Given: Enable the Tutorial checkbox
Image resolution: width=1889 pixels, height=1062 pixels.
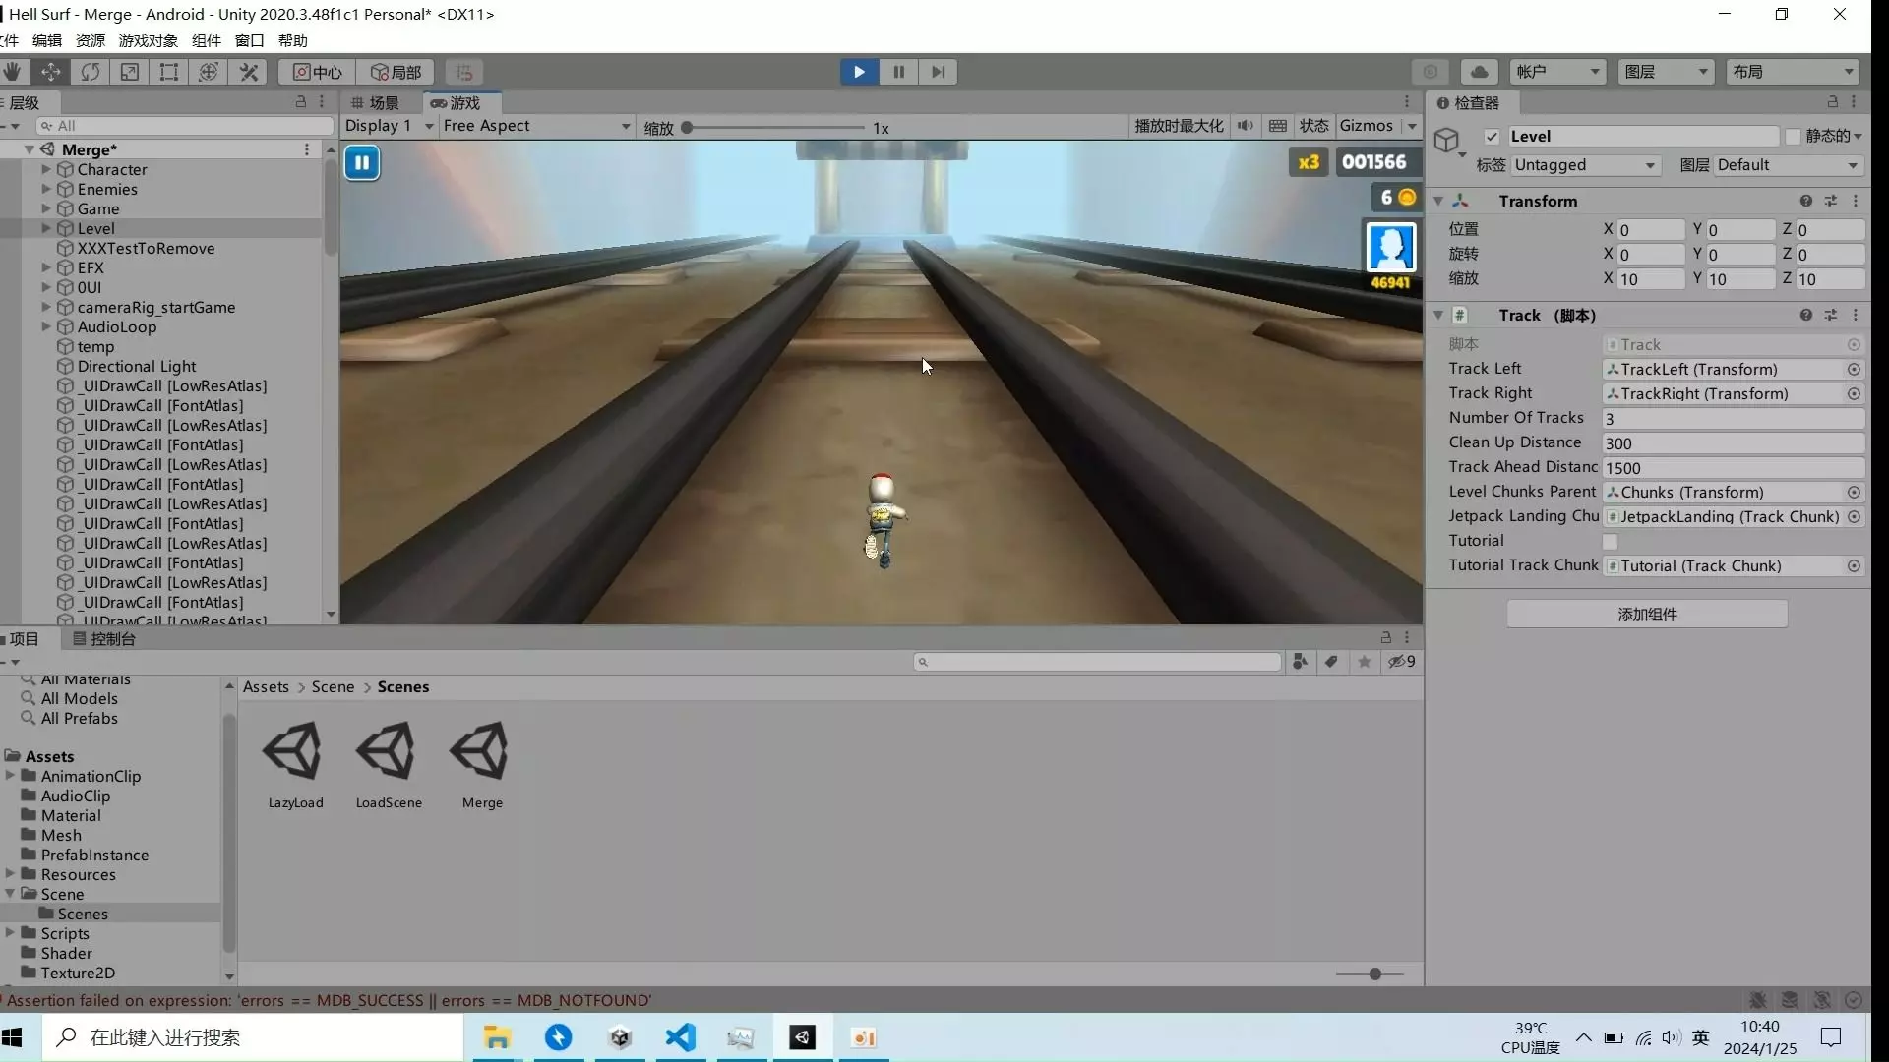Looking at the screenshot, I should click(x=1610, y=542).
